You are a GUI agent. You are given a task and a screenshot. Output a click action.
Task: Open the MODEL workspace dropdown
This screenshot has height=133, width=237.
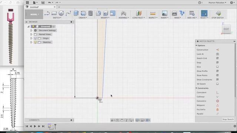coord(34,14)
